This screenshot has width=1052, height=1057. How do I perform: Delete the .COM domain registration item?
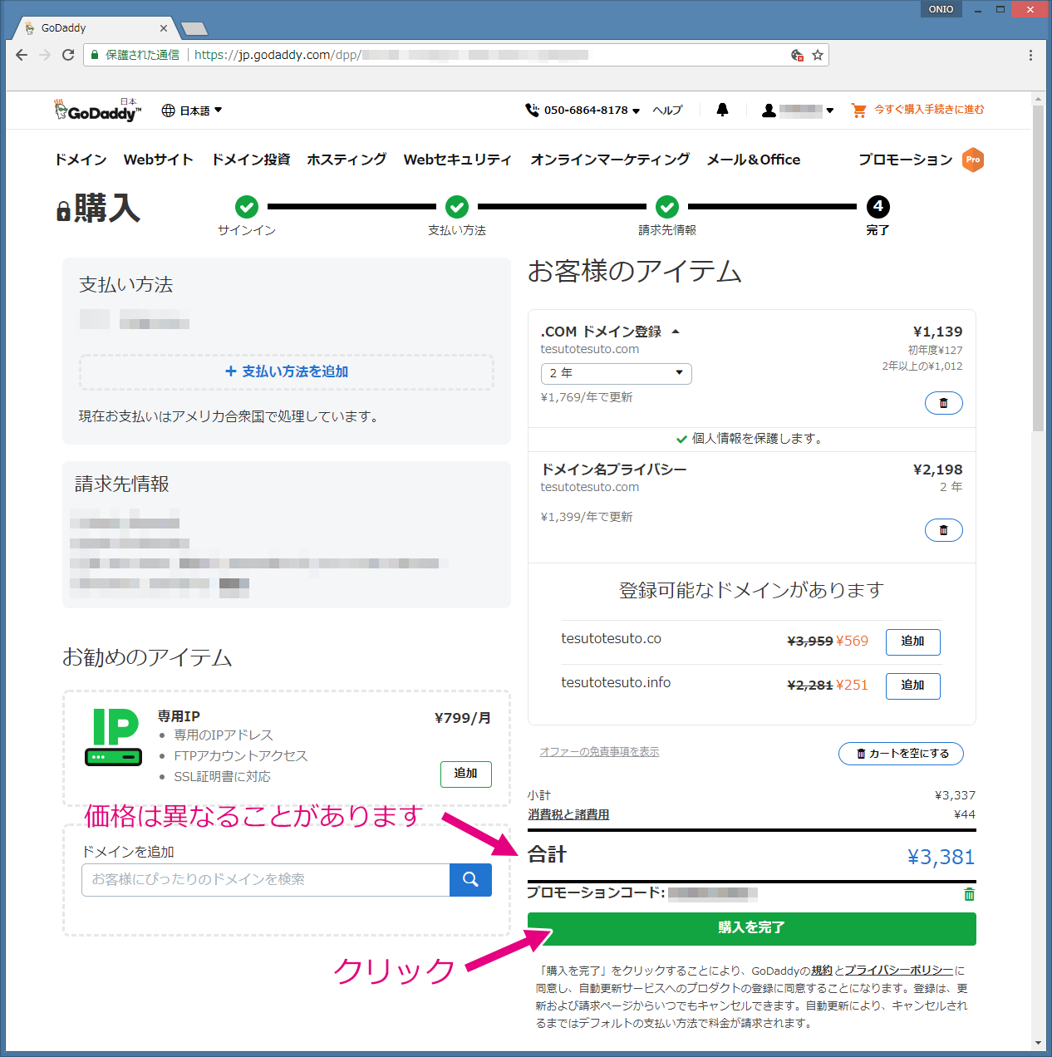[x=943, y=403]
